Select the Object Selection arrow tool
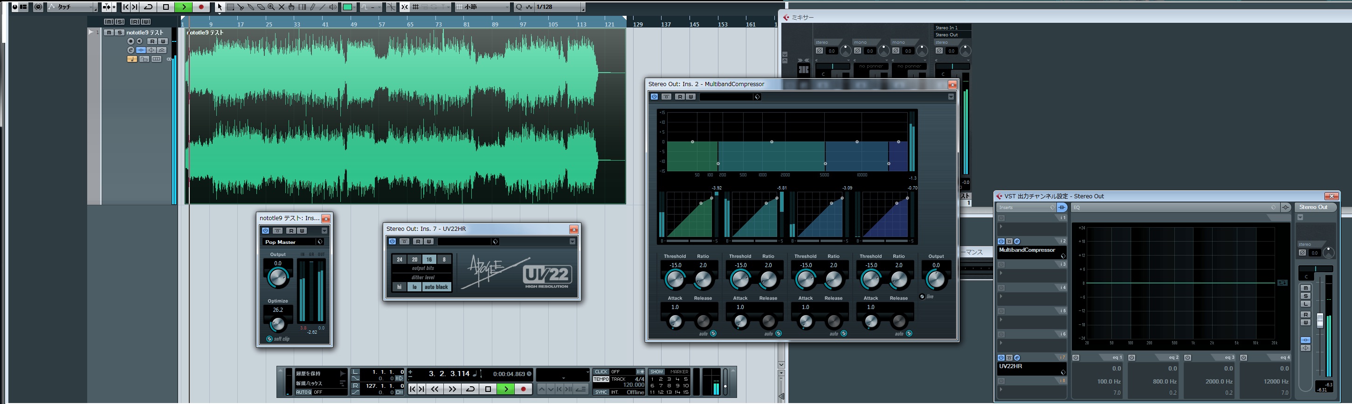1352x404 pixels. coord(220,7)
